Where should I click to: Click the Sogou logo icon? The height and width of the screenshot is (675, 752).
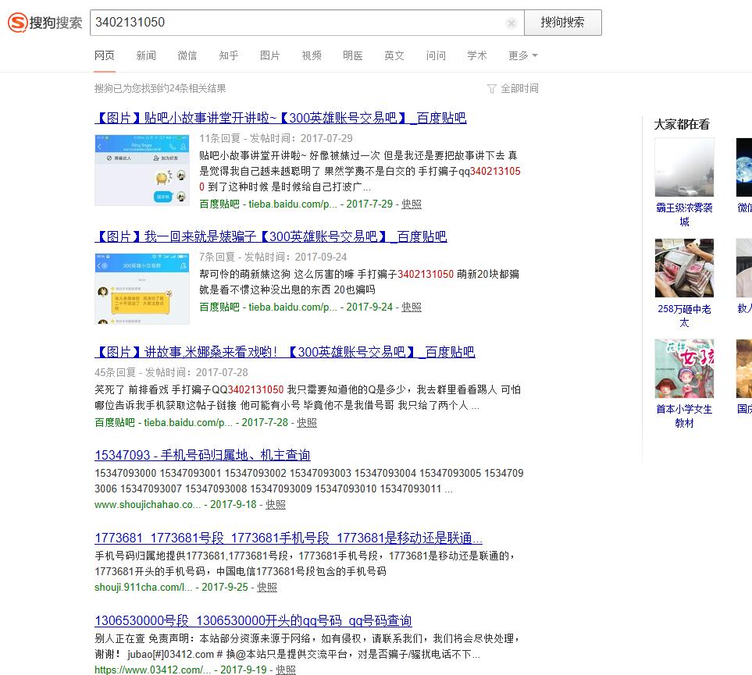coord(18,22)
